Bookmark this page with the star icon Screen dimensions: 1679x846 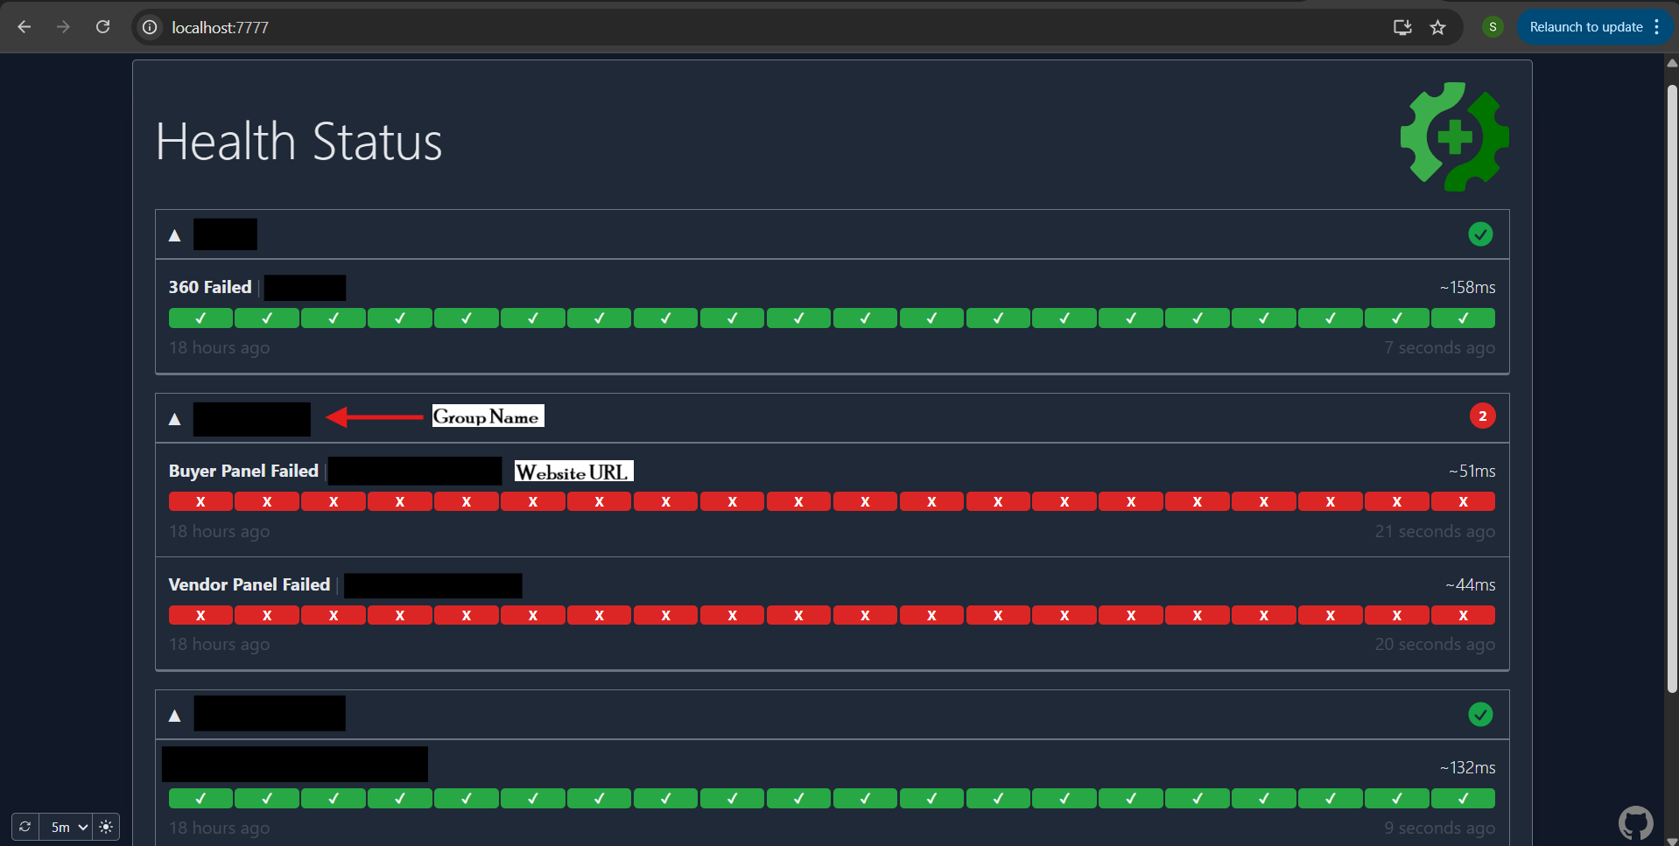[1437, 27]
